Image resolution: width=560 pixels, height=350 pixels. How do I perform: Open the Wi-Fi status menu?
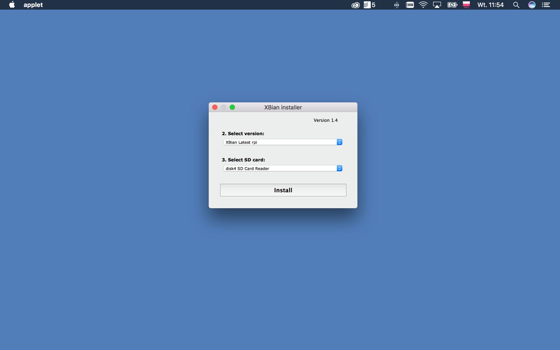click(423, 5)
